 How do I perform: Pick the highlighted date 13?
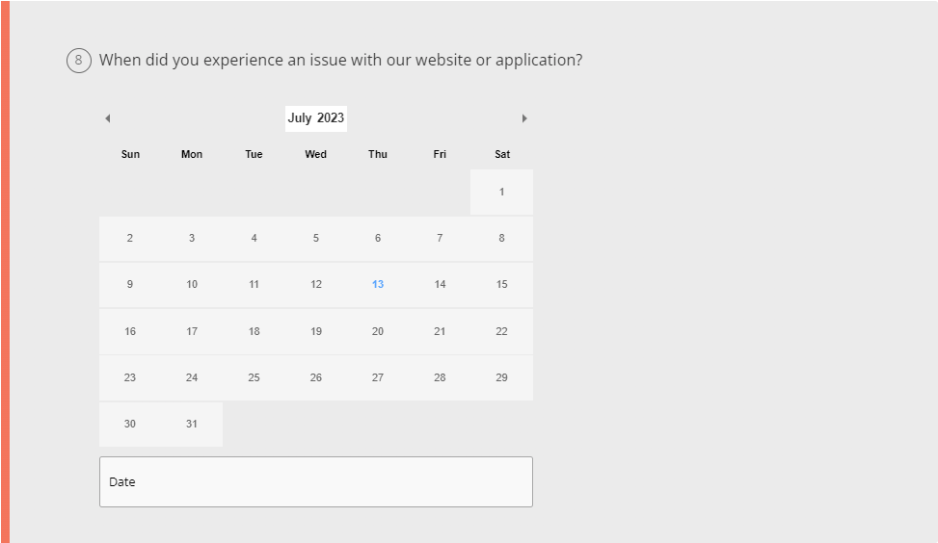(378, 285)
